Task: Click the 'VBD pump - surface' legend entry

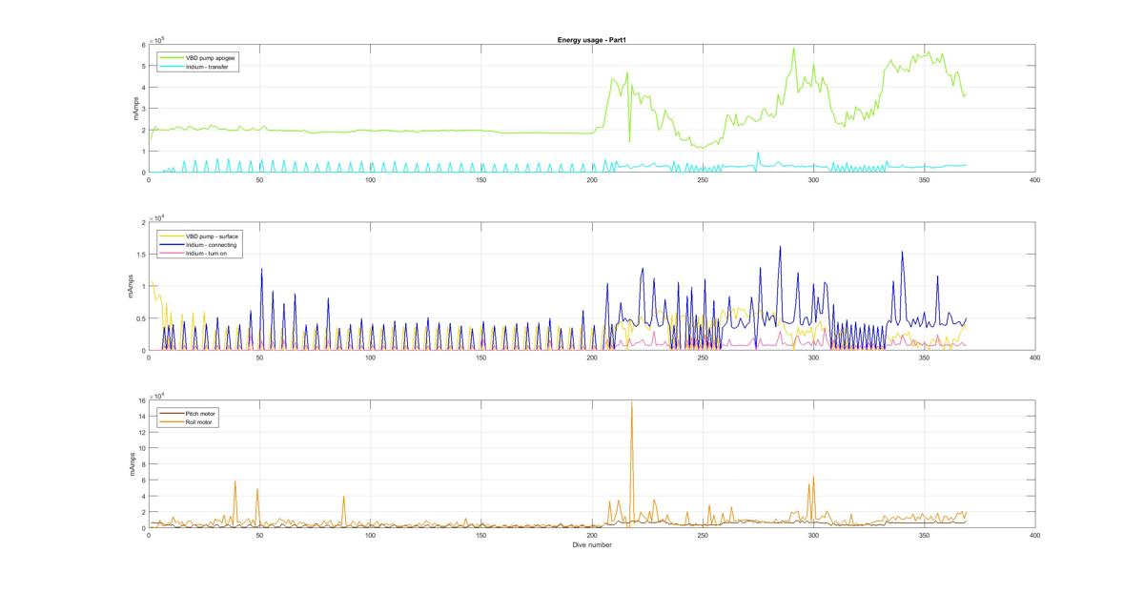Action: click(x=212, y=235)
